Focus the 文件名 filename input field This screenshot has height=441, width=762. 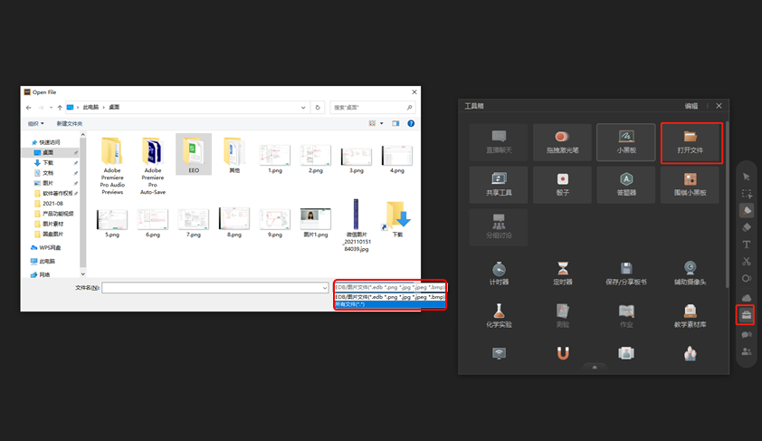pos(214,288)
